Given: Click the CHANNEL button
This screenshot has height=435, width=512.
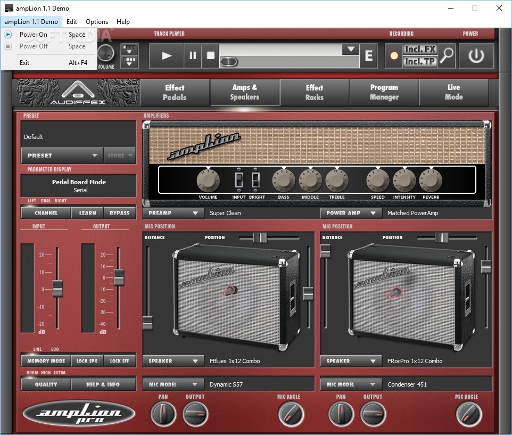Looking at the screenshot, I should click(46, 213).
